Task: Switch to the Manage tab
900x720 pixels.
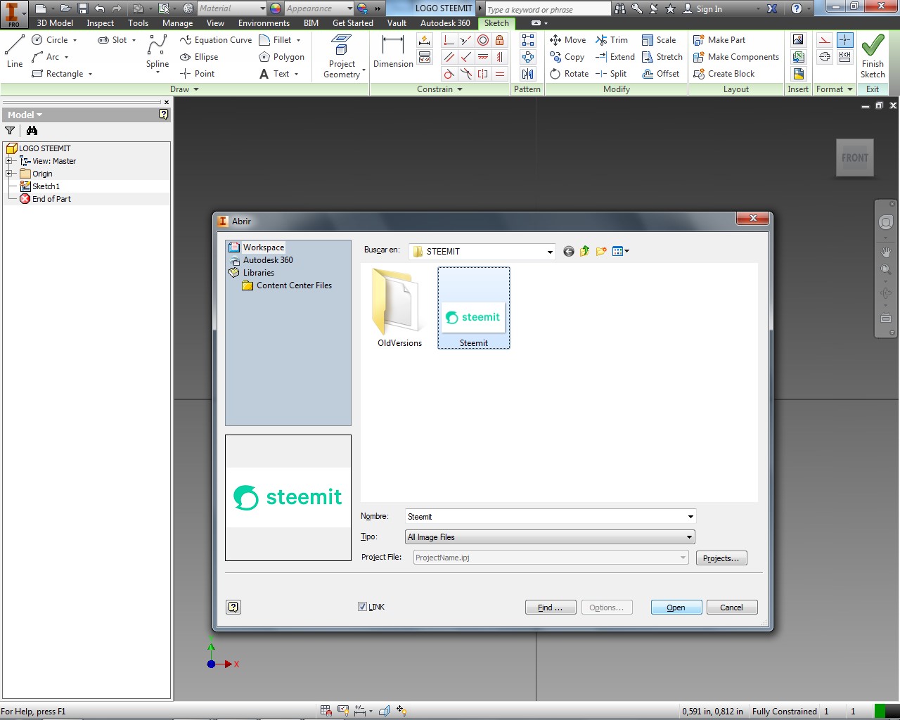Action: (x=177, y=23)
